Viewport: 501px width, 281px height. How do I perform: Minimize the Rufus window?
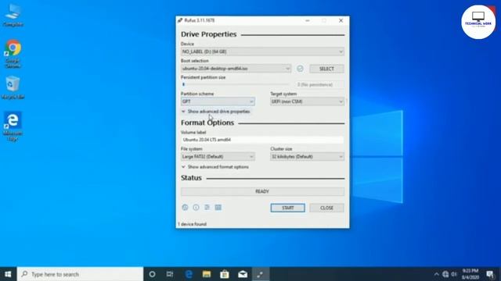308,20
